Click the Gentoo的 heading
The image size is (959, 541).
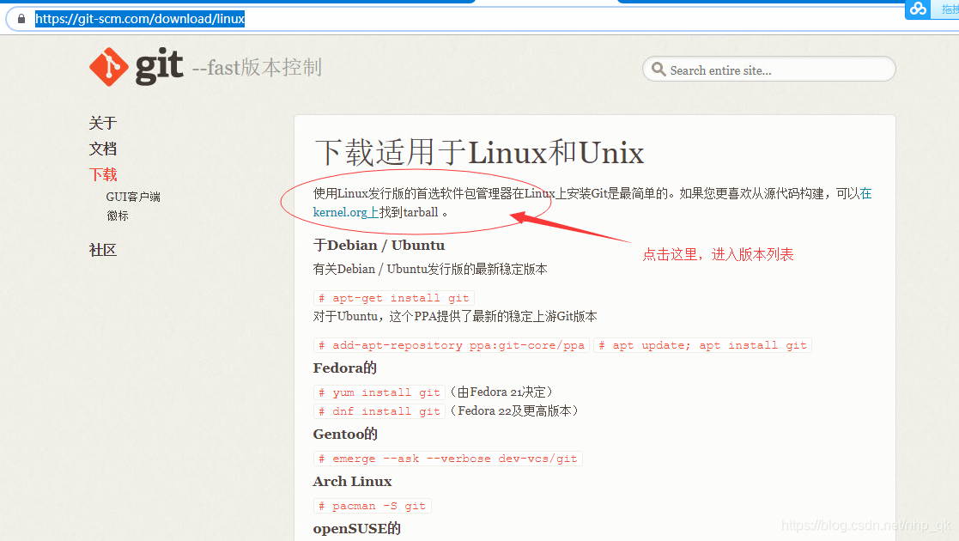click(x=345, y=434)
